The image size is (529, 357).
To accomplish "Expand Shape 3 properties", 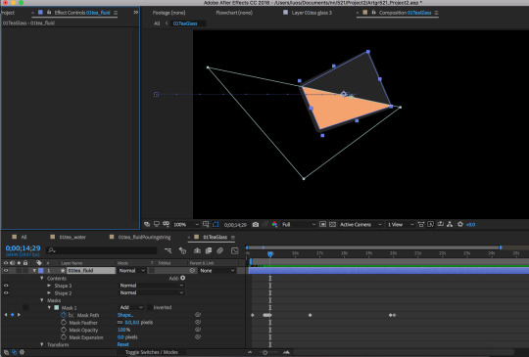I will (49, 286).
